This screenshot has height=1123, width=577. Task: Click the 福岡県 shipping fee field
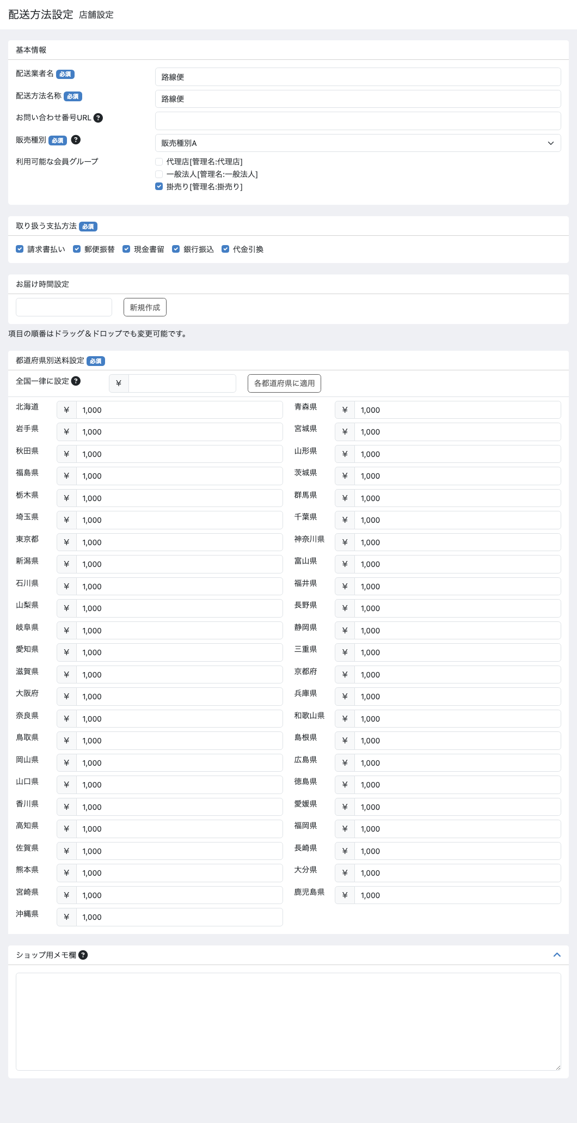click(x=457, y=829)
